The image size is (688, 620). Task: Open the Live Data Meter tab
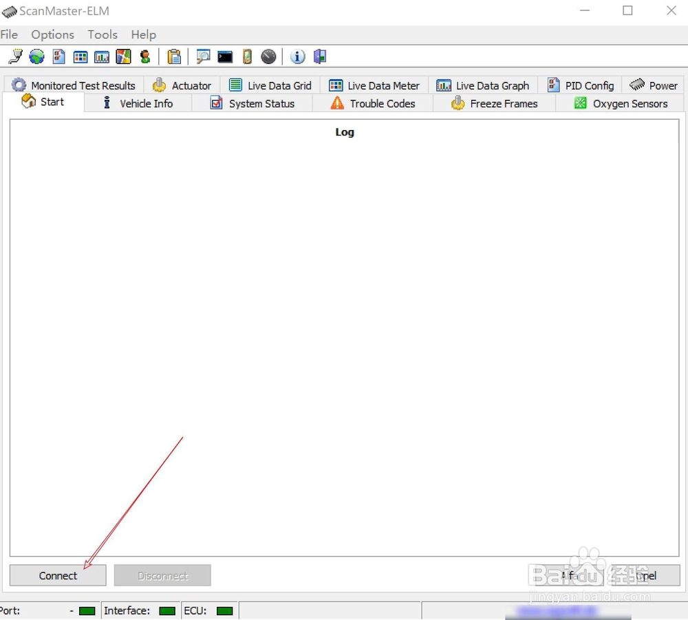click(374, 85)
